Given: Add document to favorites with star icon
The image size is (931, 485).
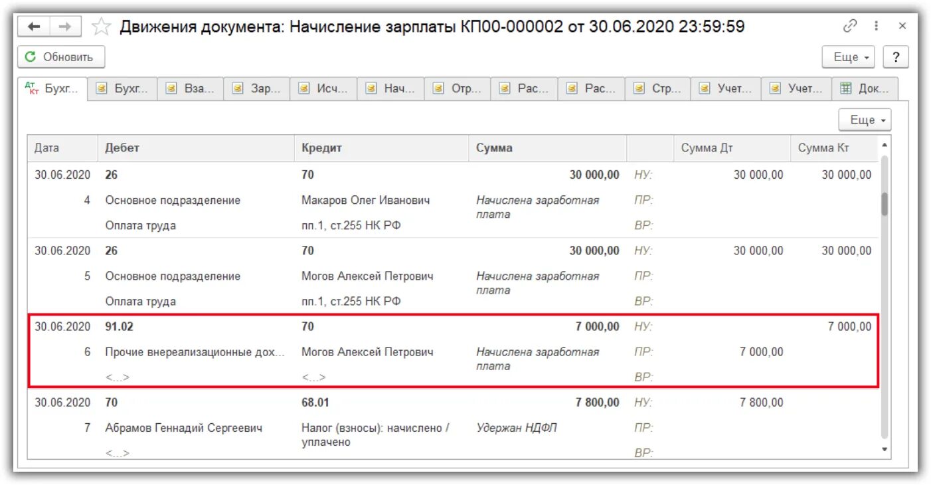Looking at the screenshot, I should [x=101, y=27].
